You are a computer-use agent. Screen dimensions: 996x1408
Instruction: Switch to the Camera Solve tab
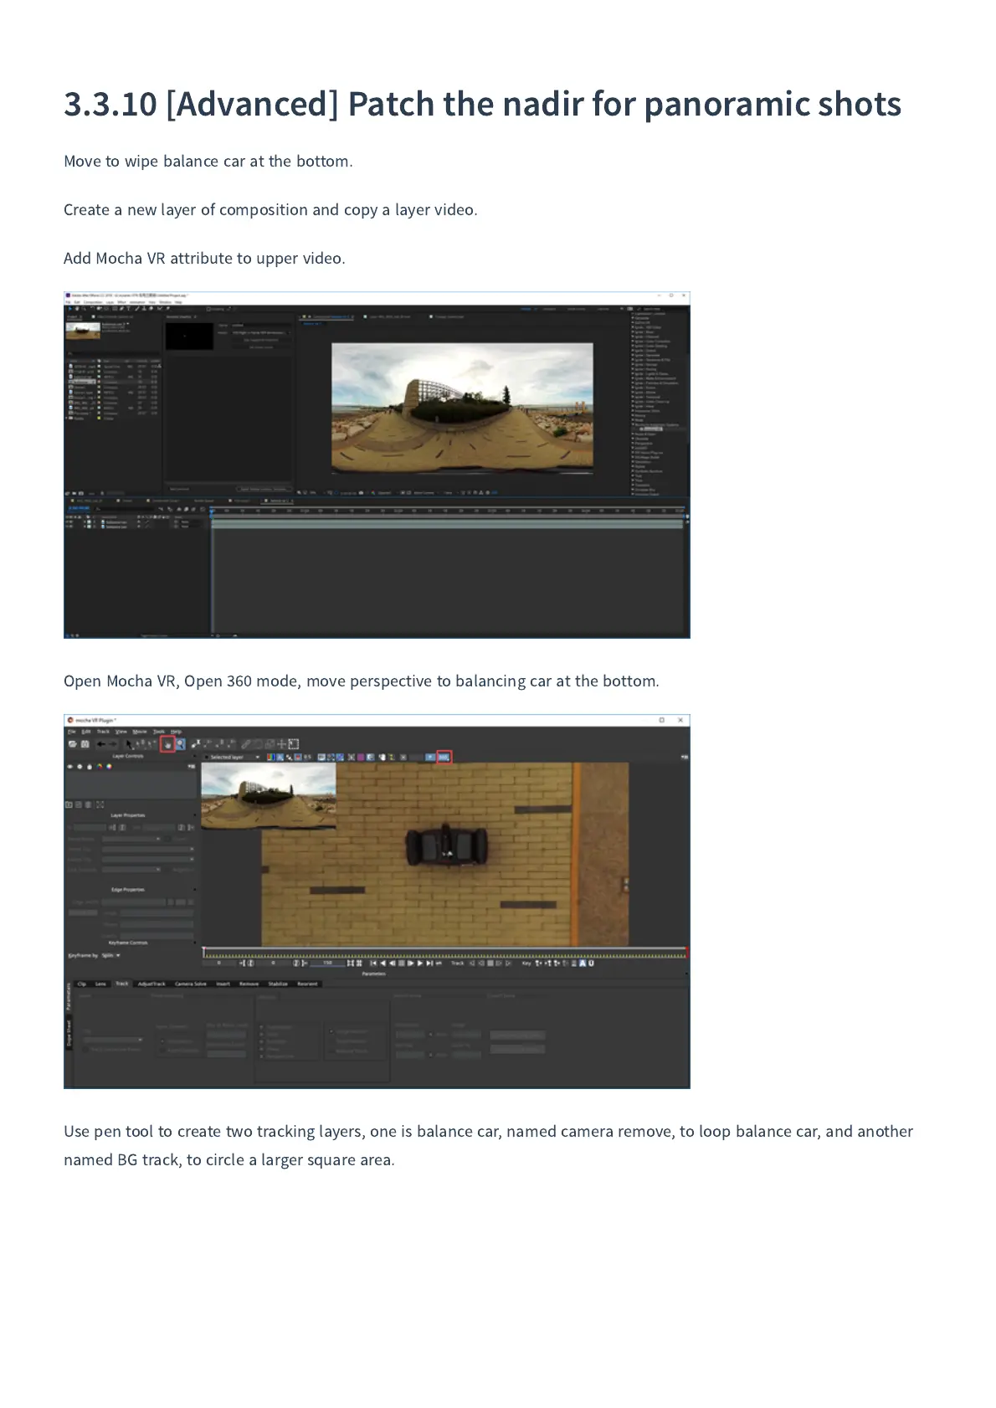click(x=191, y=984)
